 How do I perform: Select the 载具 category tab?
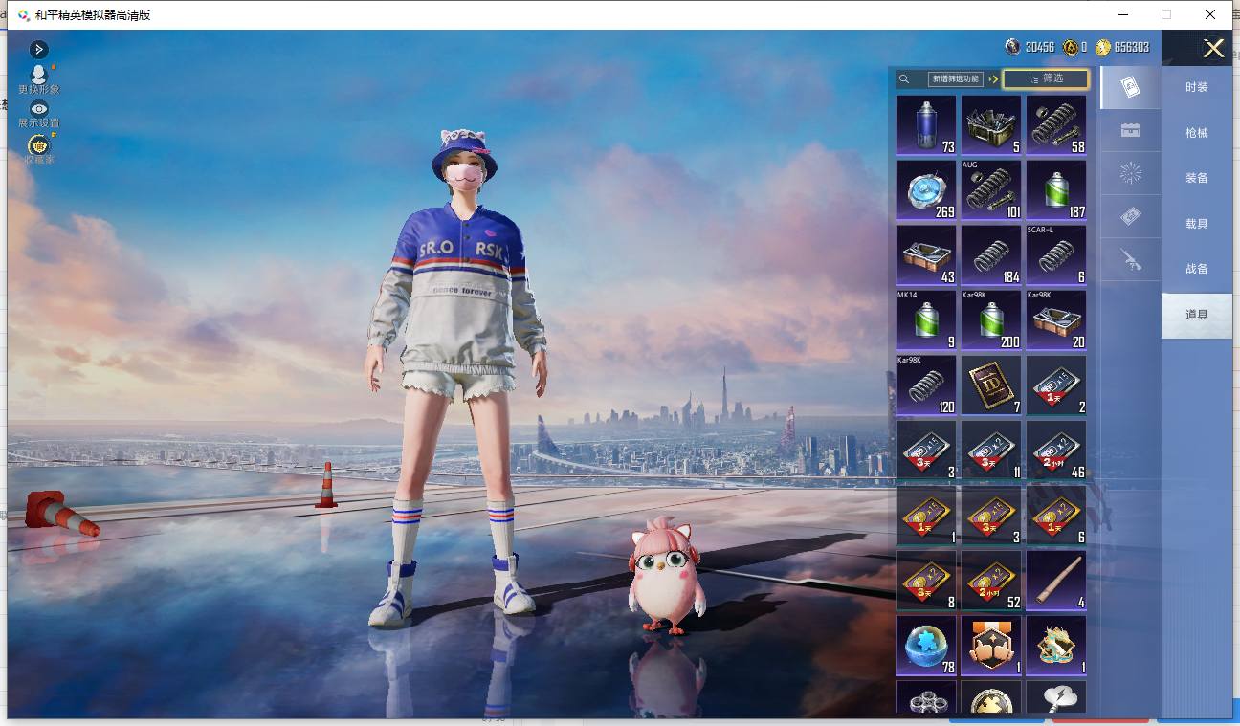point(1196,224)
